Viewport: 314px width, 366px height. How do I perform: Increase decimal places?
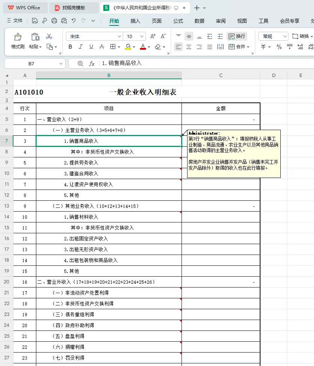[300, 47]
